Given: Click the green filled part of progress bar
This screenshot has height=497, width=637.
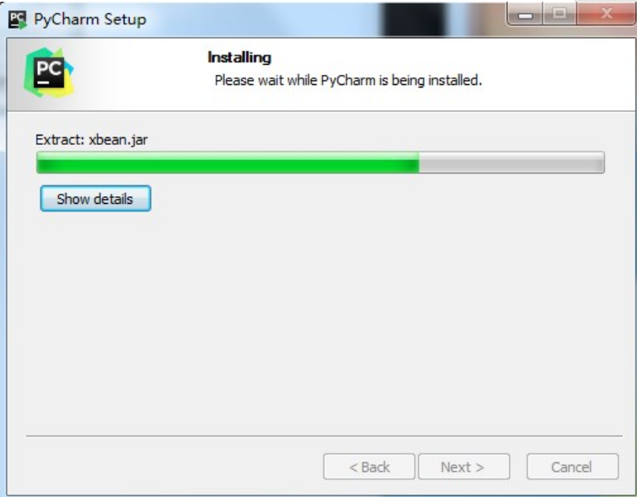Looking at the screenshot, I should point(227,163).
